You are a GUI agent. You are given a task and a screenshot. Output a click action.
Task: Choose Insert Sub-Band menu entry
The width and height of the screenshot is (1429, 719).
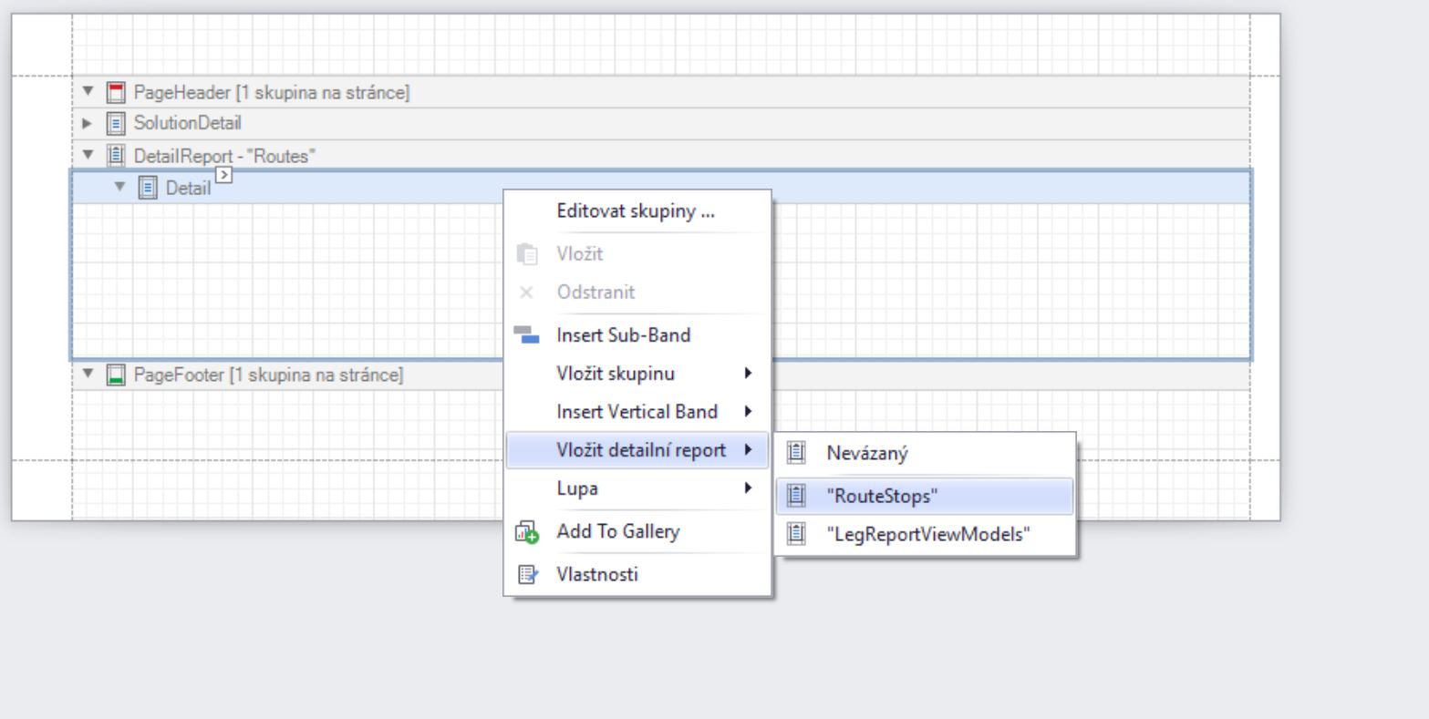(638, 334)
